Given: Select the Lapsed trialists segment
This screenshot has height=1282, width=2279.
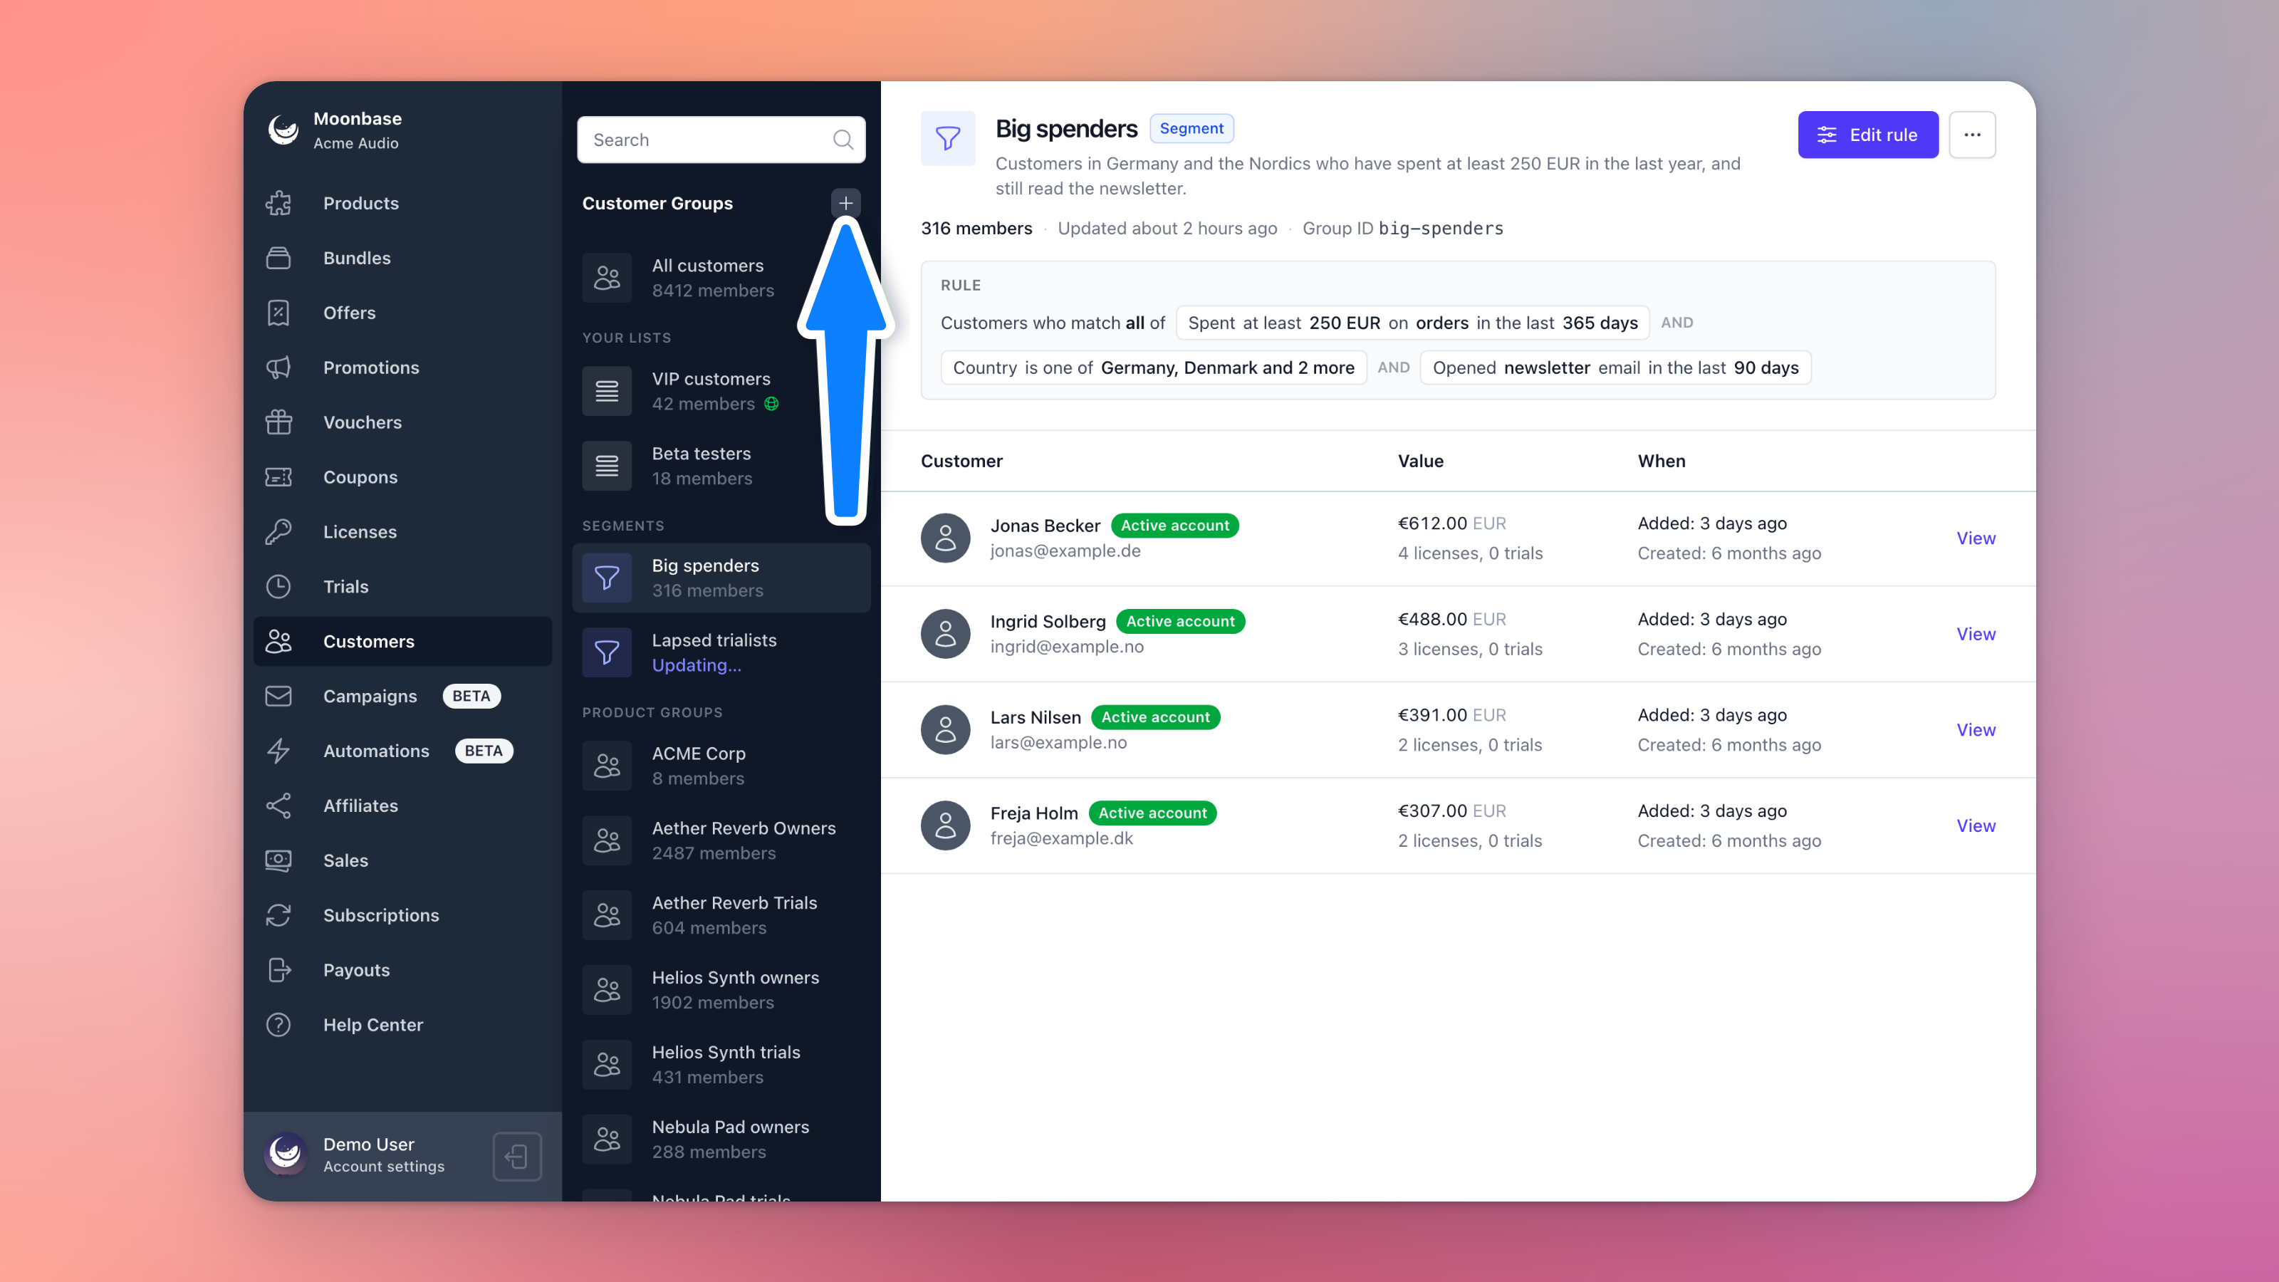Looking at the screenshot, I should tap(721, 653).
